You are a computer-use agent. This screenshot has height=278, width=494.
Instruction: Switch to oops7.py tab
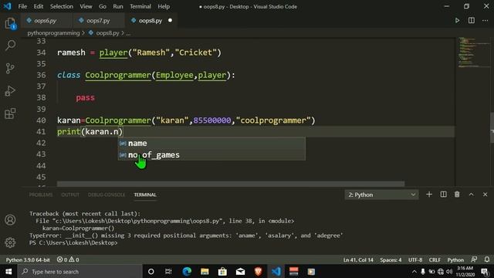point(98,21)
